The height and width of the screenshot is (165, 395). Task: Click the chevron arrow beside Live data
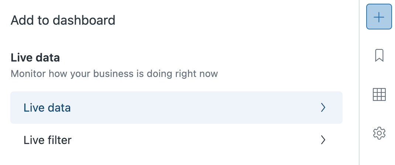[x=323, y=108]
